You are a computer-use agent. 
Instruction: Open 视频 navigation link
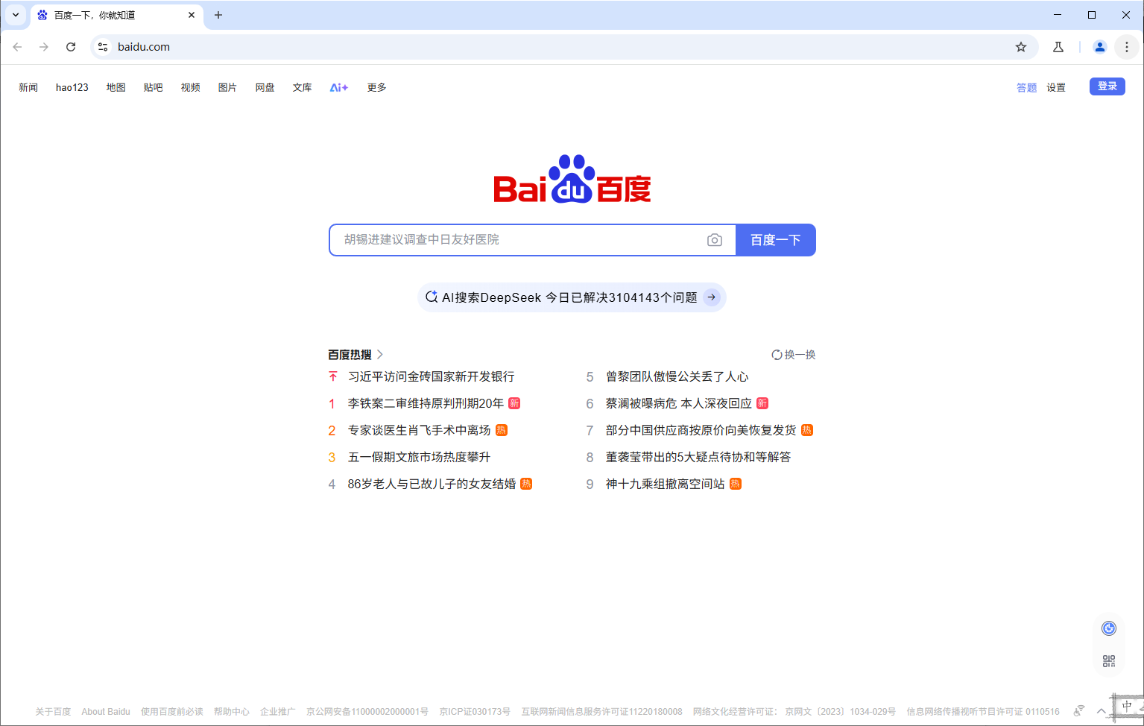(190, 87)
